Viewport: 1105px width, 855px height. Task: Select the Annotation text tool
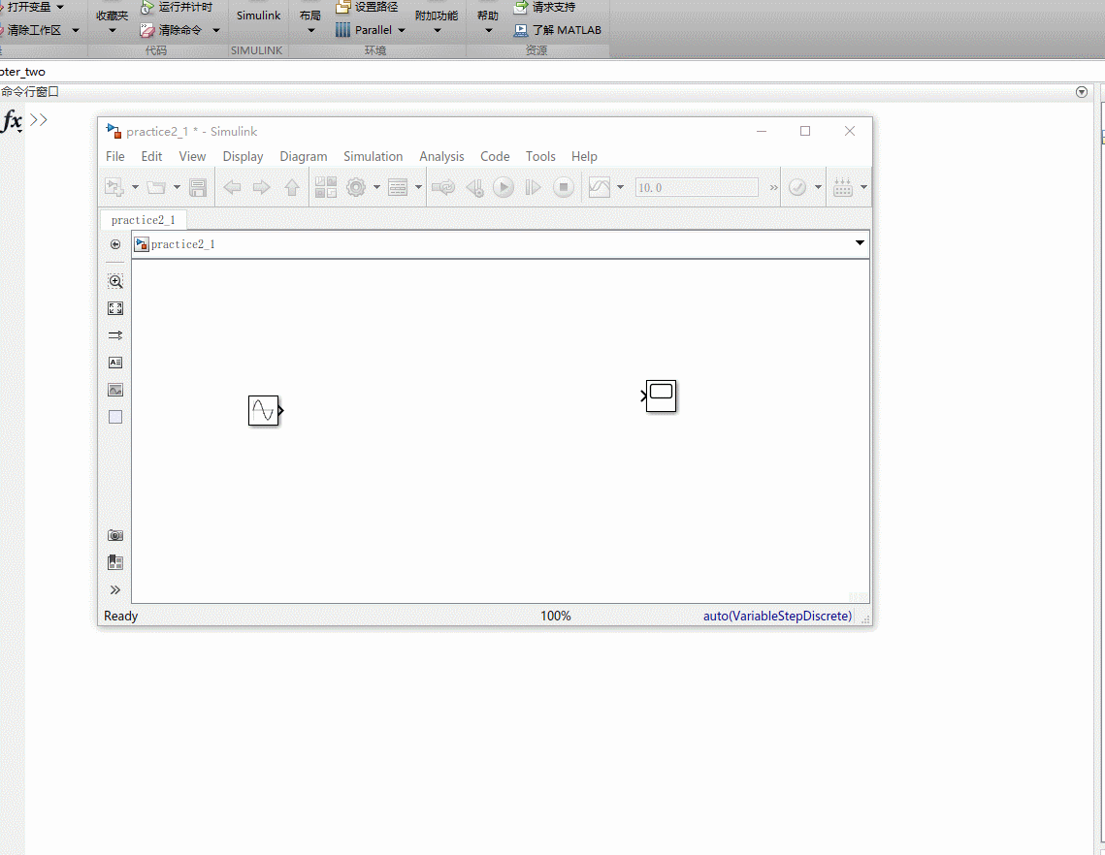click(x=115, y=363)
